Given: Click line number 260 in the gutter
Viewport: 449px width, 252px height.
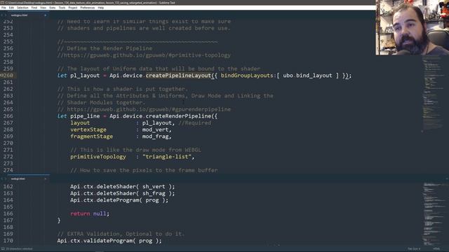Looking at the screenshot, I should point(8,76).
